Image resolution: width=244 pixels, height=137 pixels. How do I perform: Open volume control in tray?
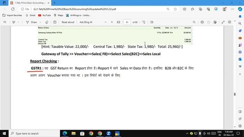point(209,134)
